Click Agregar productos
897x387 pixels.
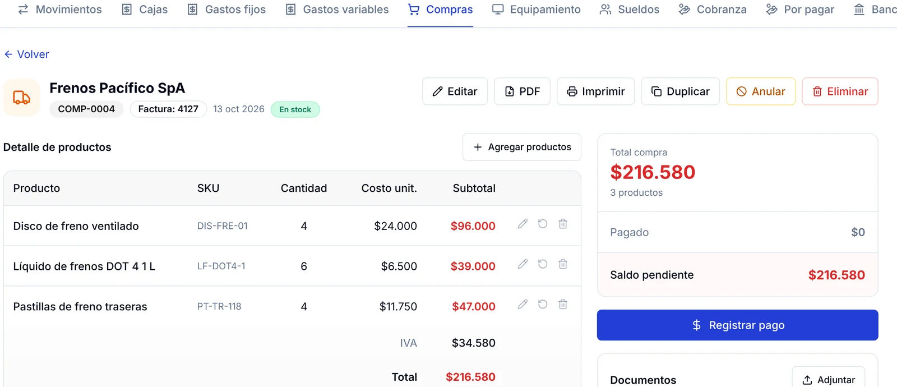(522, 147)
